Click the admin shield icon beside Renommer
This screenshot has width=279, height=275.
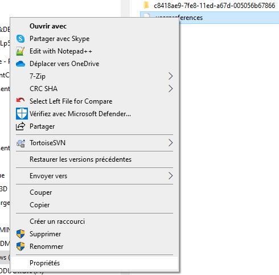20,247
